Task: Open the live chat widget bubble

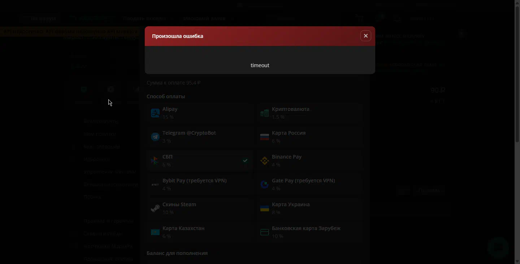Action: [x=498, y=247]
